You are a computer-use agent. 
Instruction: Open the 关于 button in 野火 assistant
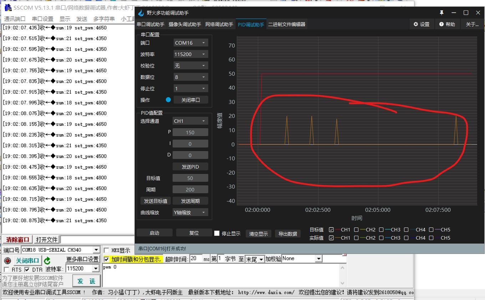tap(472, 24)
